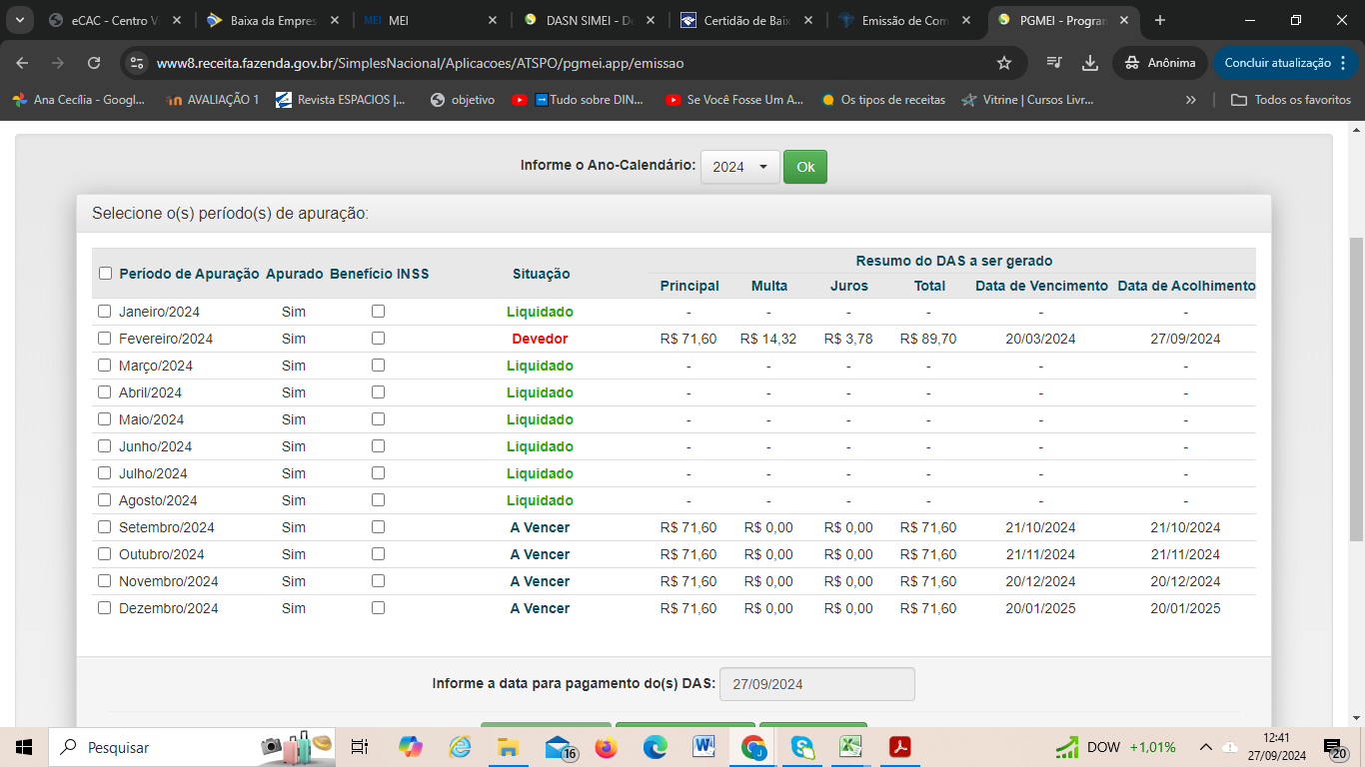Image resolution: width=1365 pixels, height=767 pixels.
Task: Show hidden system tray icons chevron
Action: 1206,747
